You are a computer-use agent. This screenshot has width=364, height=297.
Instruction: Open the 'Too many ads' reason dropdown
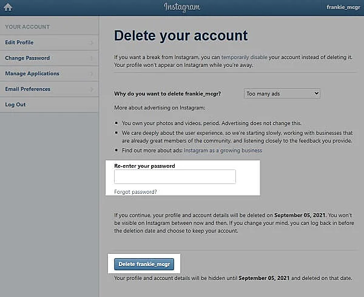coord(281,94)
